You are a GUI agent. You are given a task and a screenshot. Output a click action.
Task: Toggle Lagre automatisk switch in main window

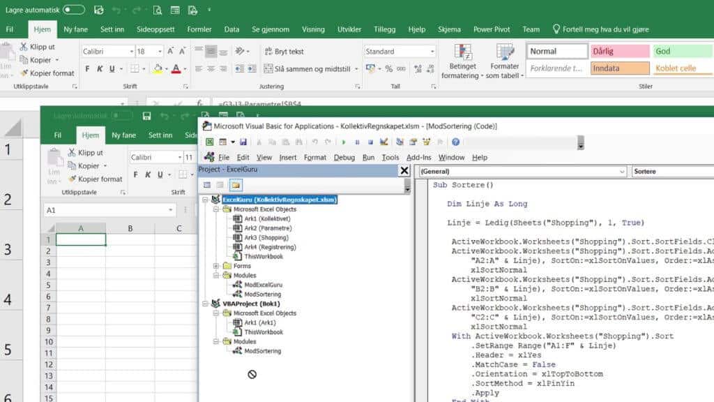pyautogui.click(x=74, y=10)
